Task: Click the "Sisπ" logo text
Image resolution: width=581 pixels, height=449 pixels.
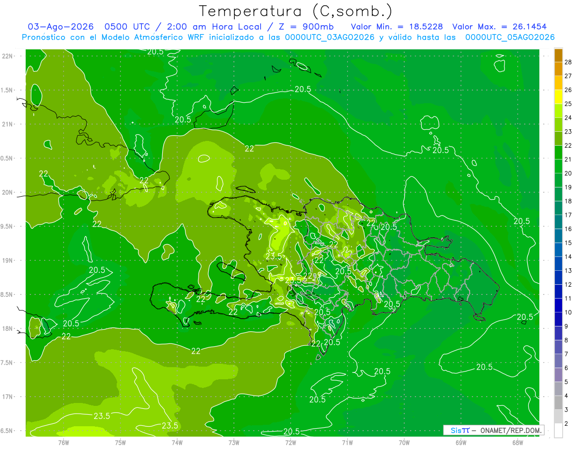Action: tap(460, 430)
